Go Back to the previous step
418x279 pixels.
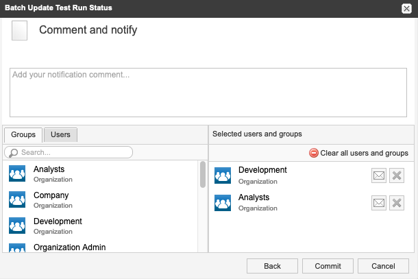(x=272, y=266)
